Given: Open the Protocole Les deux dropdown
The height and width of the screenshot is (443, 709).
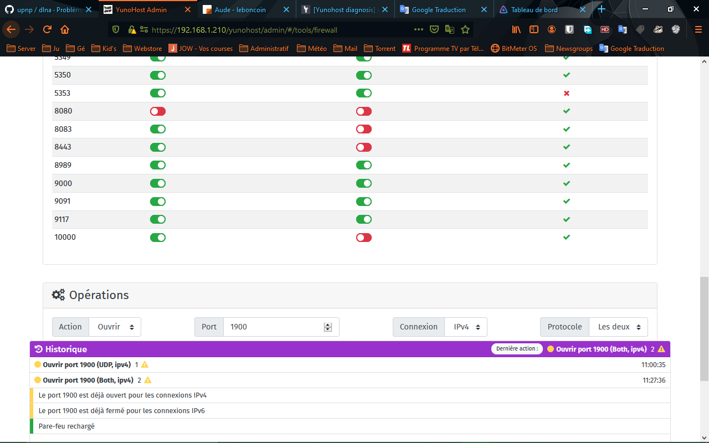Looking at the screenshot, I should pyautogui.click(x=618, y=327).
